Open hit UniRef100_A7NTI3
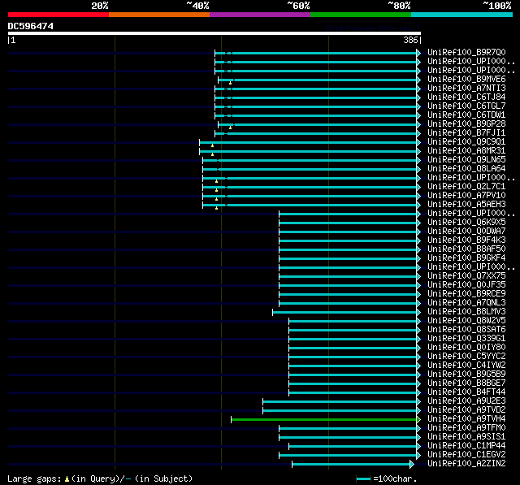The height and width of the screenshot is (485, 520). pos(466,89)
